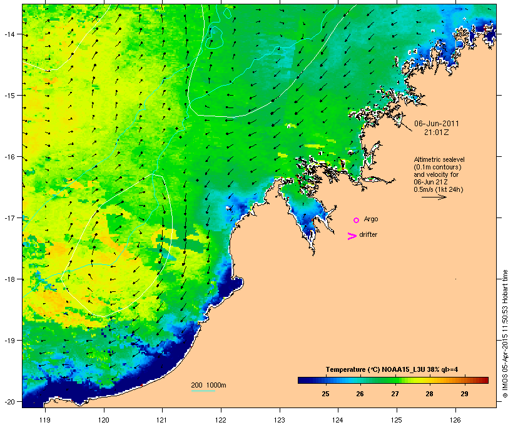Click the -20 latitude axis label
The width and height of the screenshot is (513, 425).
tap(9, 401)
